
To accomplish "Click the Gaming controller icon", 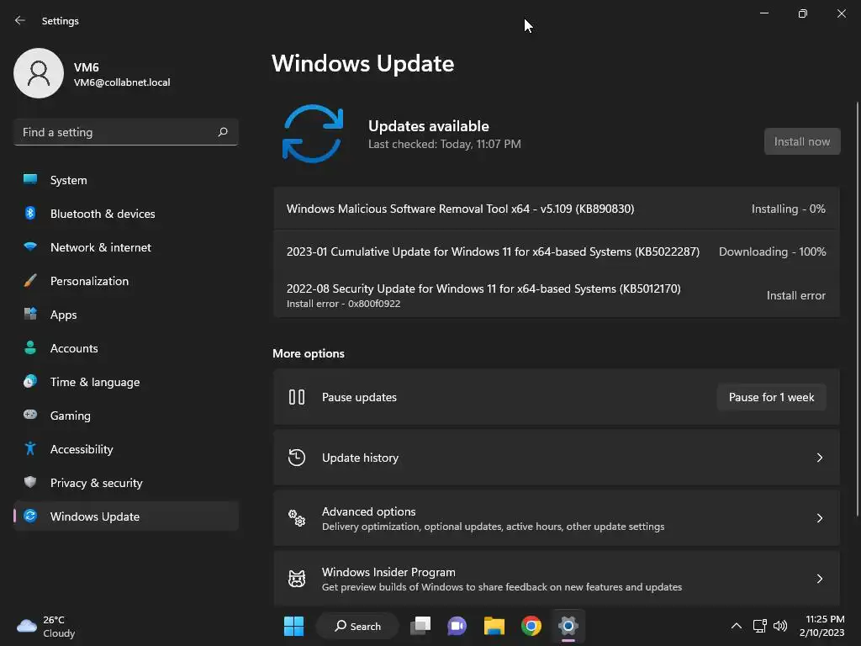I will point(30,415).
